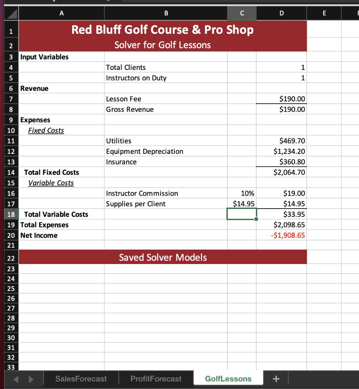
Task: Select the 10% Instructor Commission rate cell
Action: click(241, 193)
